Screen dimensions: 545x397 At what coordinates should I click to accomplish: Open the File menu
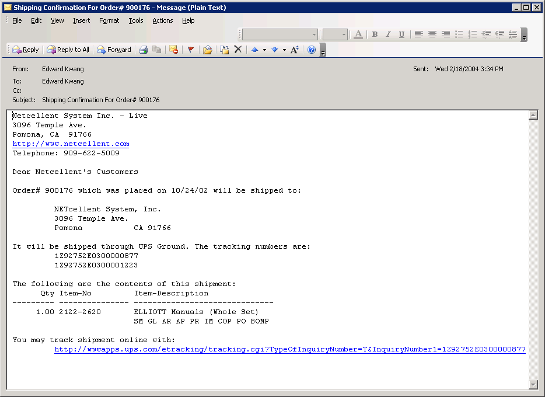17,20
